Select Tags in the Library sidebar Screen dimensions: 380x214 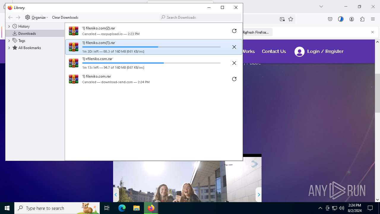pos(22,41)
